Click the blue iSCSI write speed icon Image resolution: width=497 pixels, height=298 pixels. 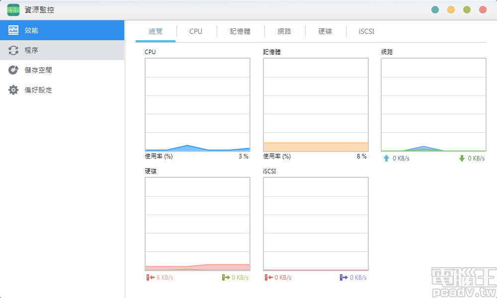click(342, 277)
